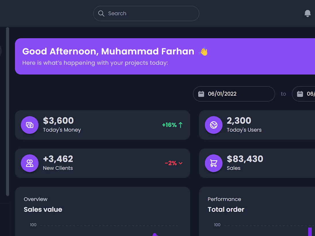Click the search magnifier icon

tap(101, 13)
